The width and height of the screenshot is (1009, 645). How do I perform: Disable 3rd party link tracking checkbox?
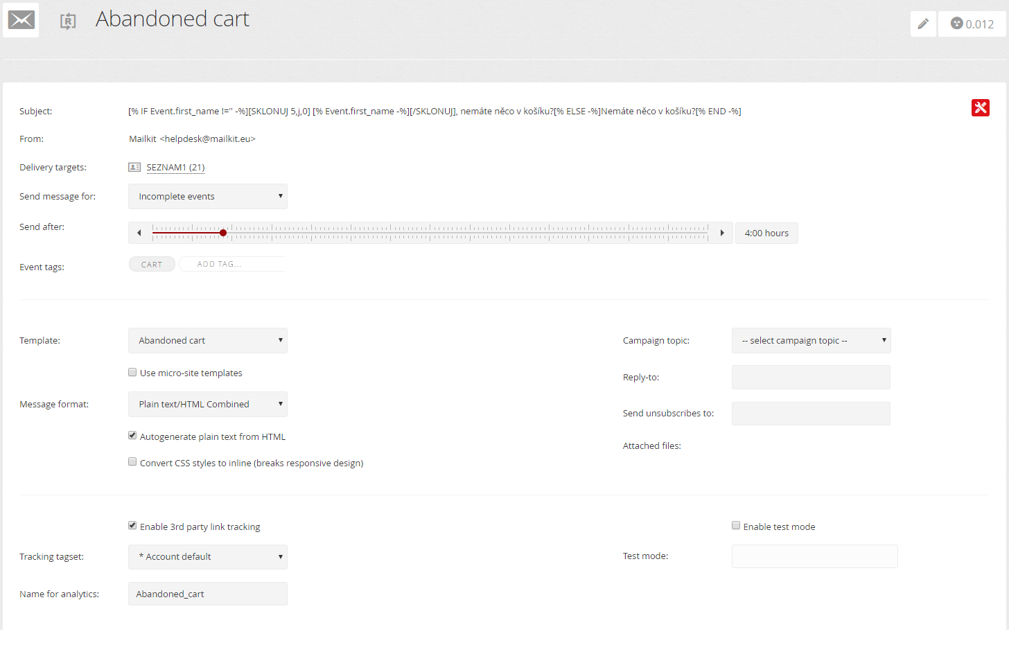click(132, 526)
